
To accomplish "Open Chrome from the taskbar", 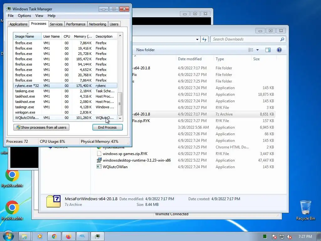I will point(54,237).
